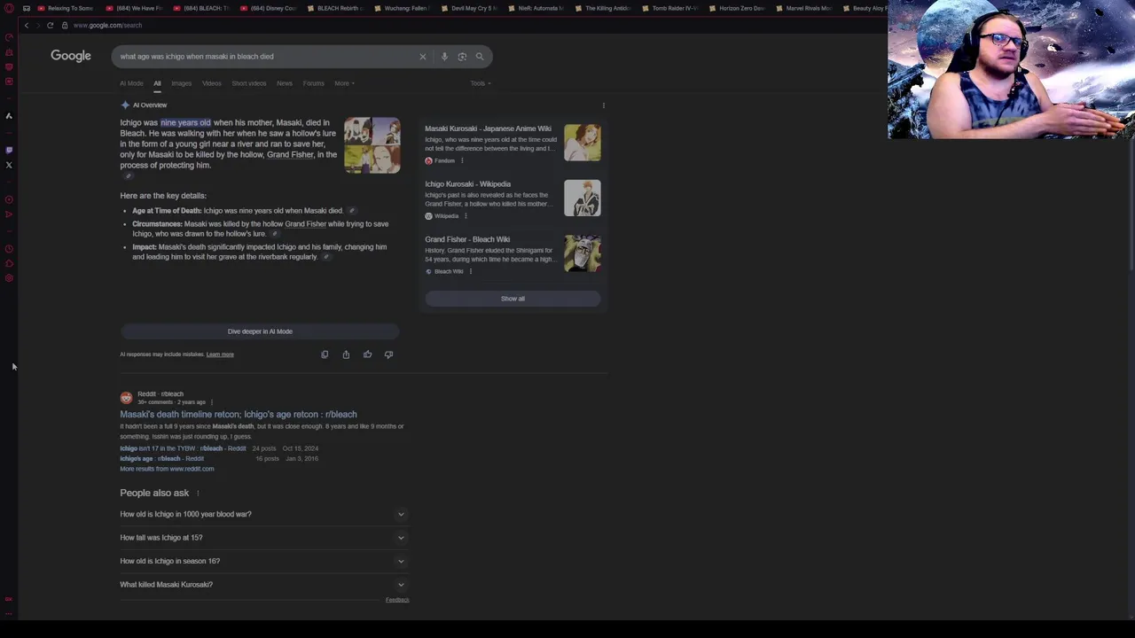The width and height of the screenshot is (1135, 638).
Task: Click the 'Dive deeper in AI Mode' button
Action: pos(260,331)
